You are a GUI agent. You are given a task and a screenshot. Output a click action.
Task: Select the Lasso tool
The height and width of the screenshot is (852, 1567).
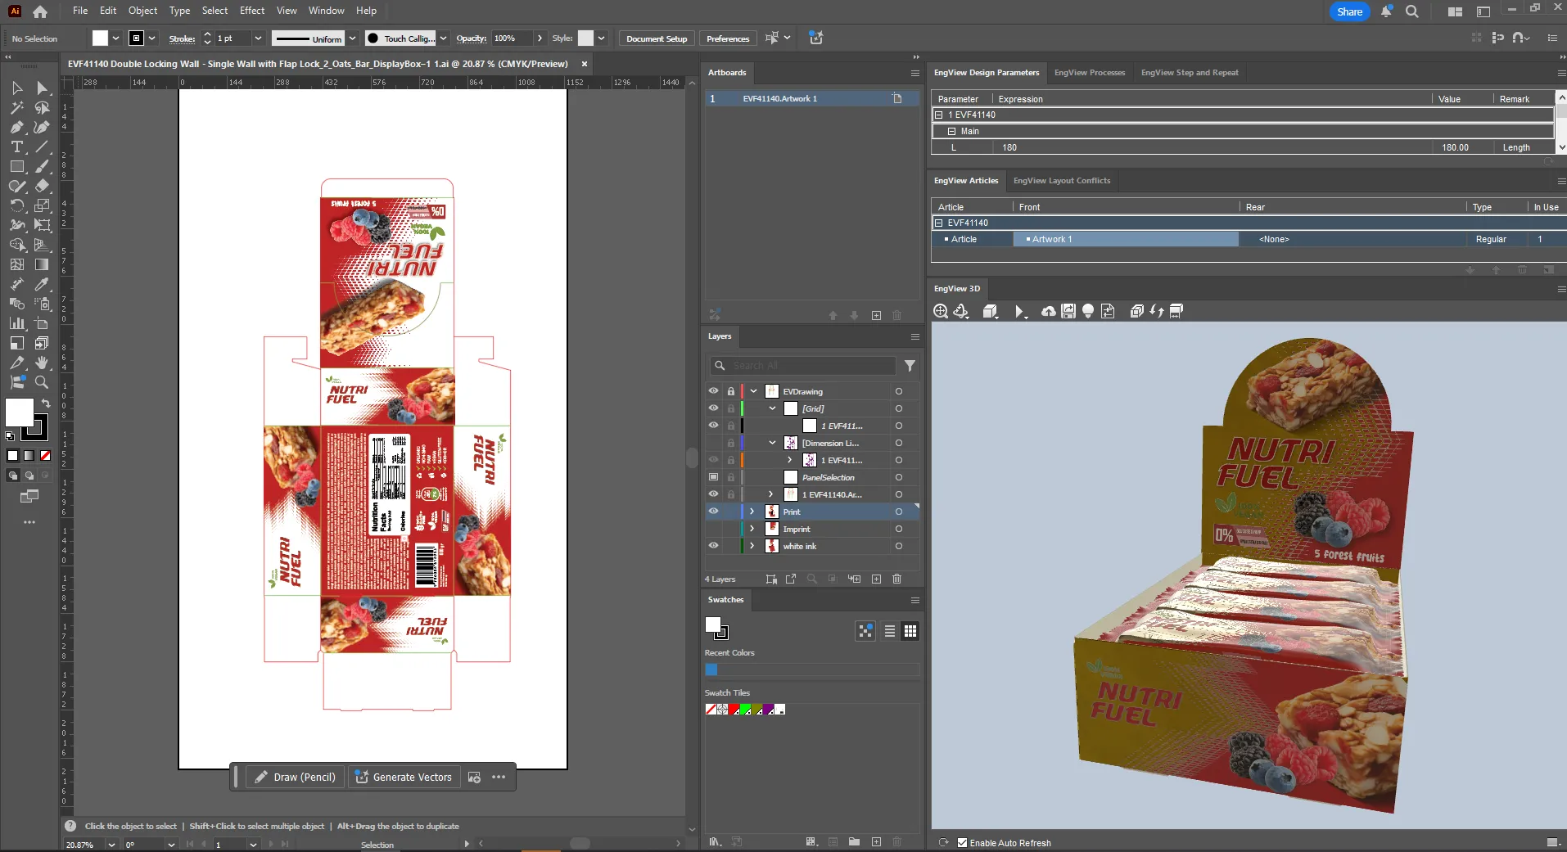42,107
